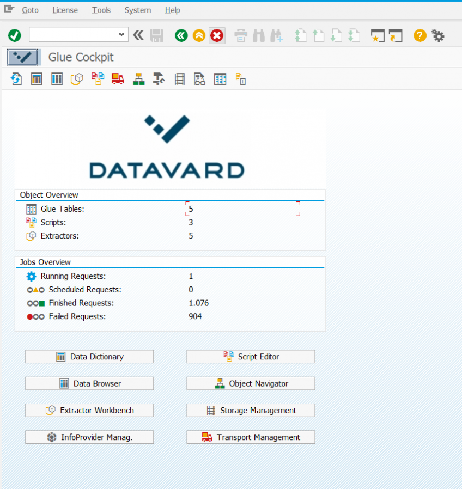Image resolution: width=462 pixels, height=489 pixels.
Task: Click the red Cancel icon
Action: coord(217,35)
